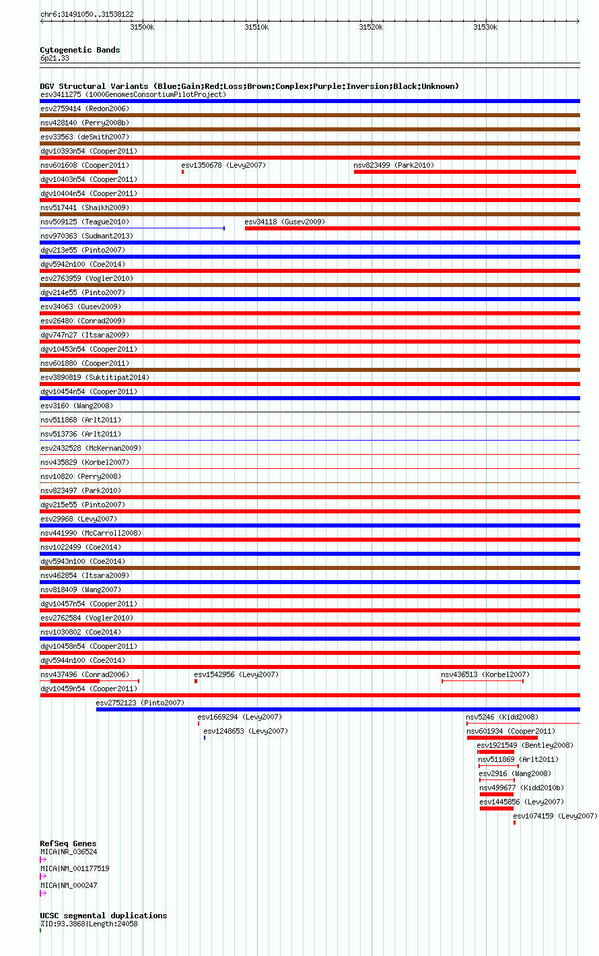Click the esv1074159 (Levy2007) label
This screenshot has height=956, width=599.
point(555,816)
